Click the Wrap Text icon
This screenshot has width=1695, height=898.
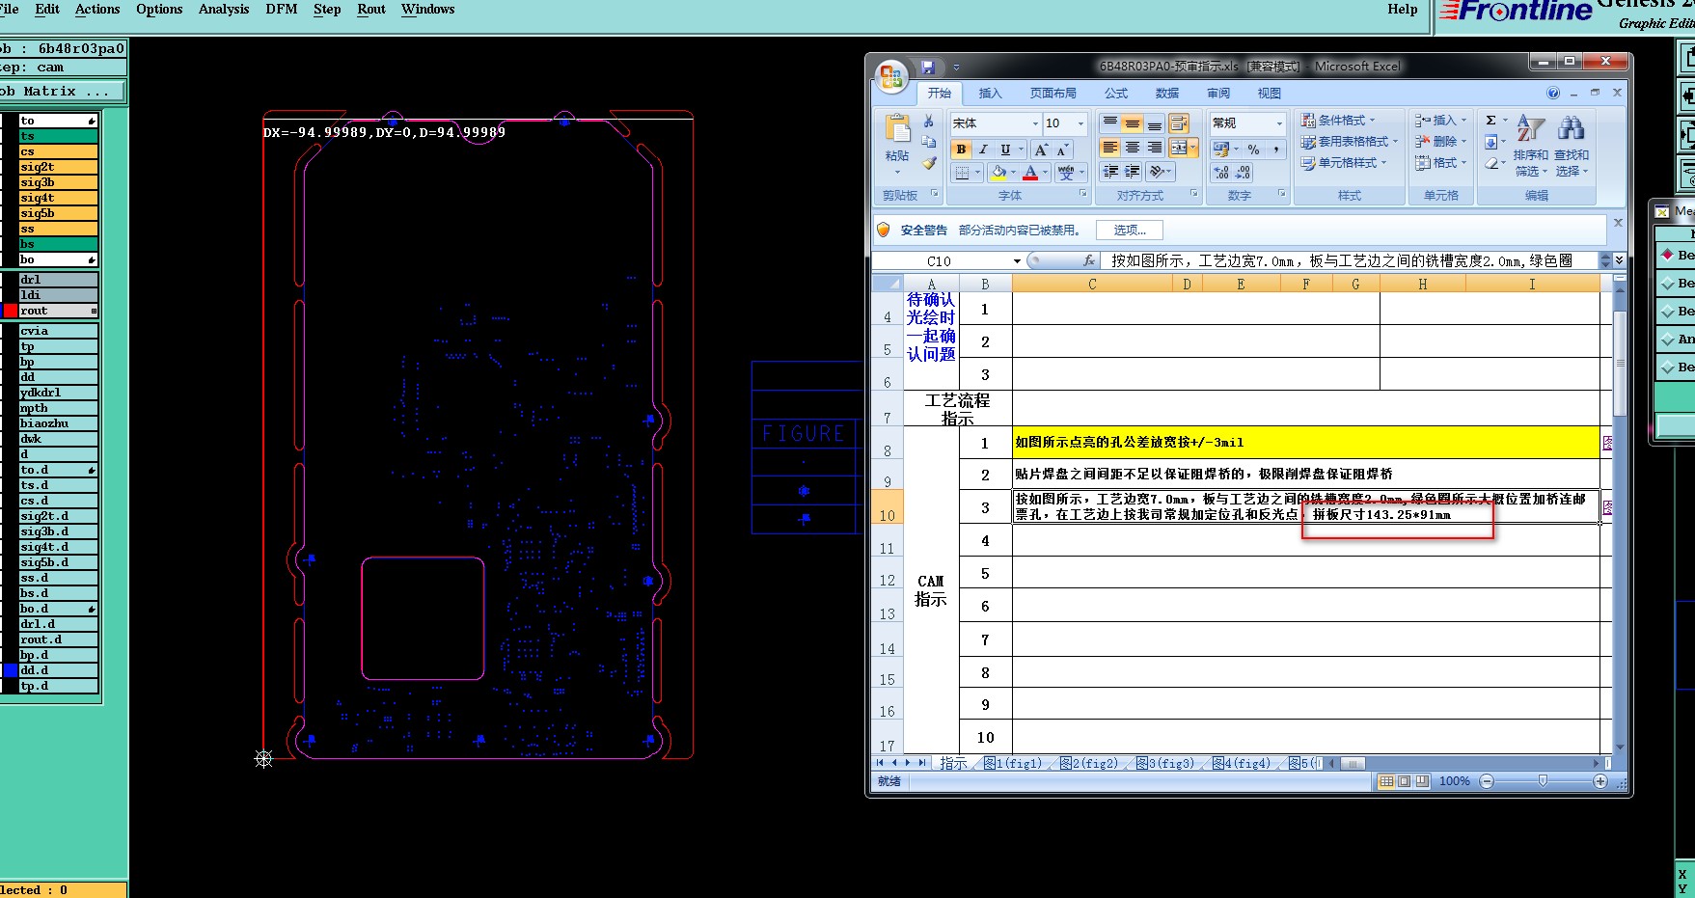click(x=1178, y=123)
